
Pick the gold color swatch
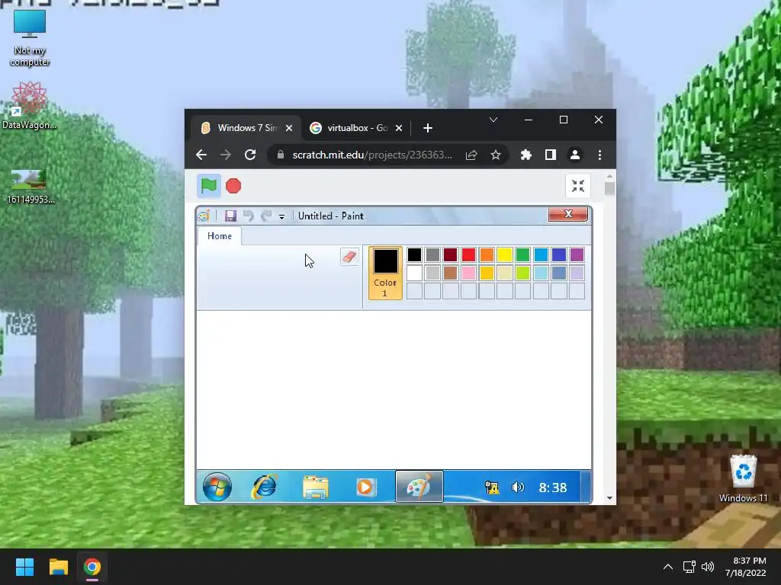487,273
